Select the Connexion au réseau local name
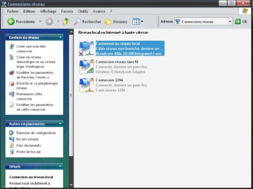 coord(118,44)
